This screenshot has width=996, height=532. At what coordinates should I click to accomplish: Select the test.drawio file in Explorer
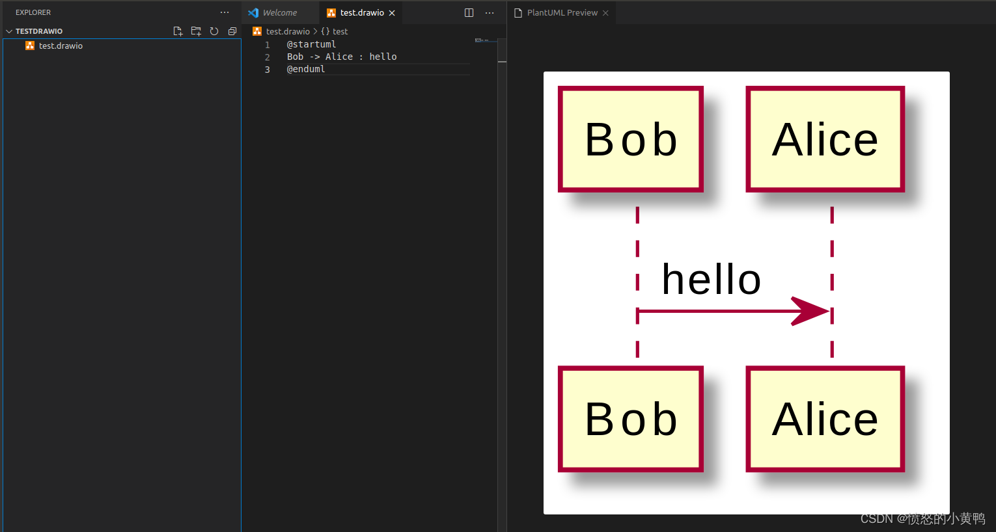tap(60, 46)
